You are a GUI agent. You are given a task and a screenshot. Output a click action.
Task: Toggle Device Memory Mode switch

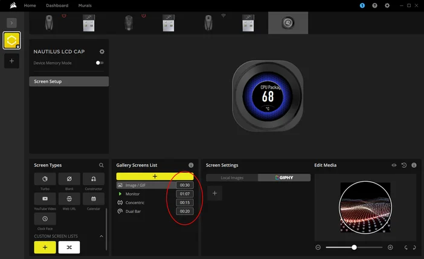click(100, 63)
